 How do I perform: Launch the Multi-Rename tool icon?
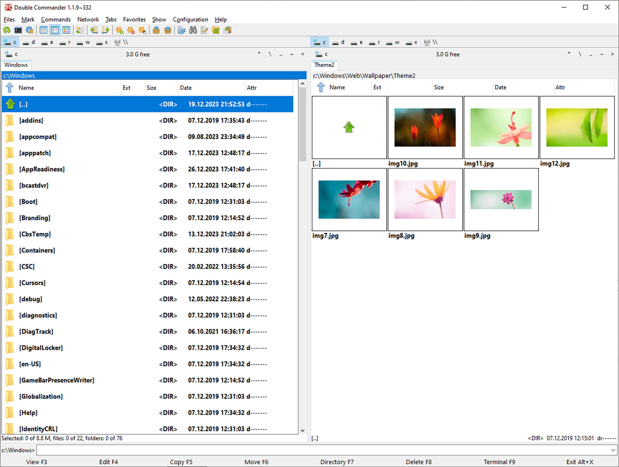(x=204, y=30)
